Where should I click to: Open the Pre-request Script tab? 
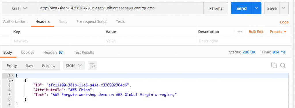[x=91, y=21]
